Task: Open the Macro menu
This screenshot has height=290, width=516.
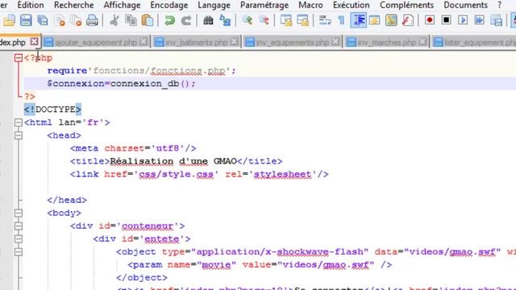Action: click(310, 5)
